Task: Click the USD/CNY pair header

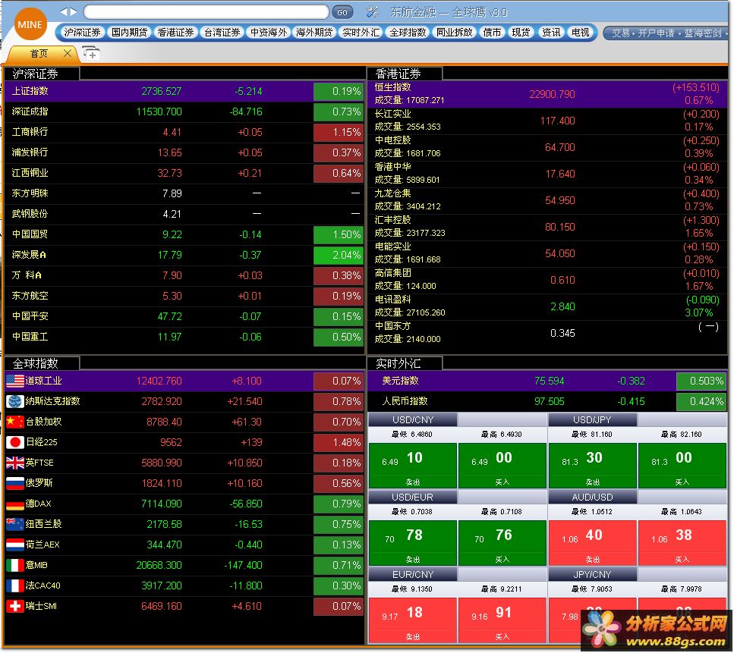Action: pos(413,420)
